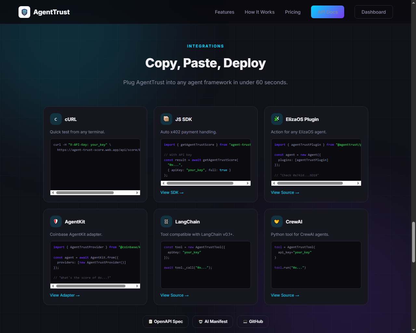
Task: Click right scroll arrow in JS SDK code block
Action: coord(248,183)
